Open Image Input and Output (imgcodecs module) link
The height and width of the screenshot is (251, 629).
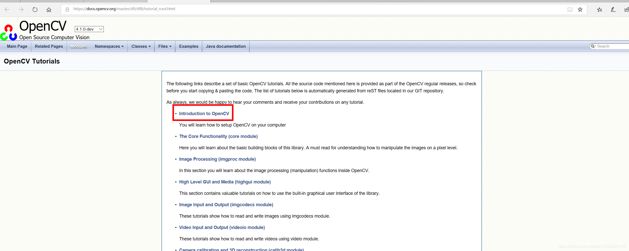pos(226,205)
